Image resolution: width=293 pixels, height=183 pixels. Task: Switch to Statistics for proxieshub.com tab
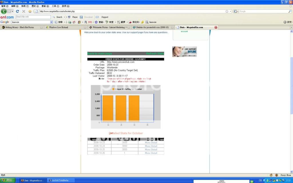coord(153,27)
